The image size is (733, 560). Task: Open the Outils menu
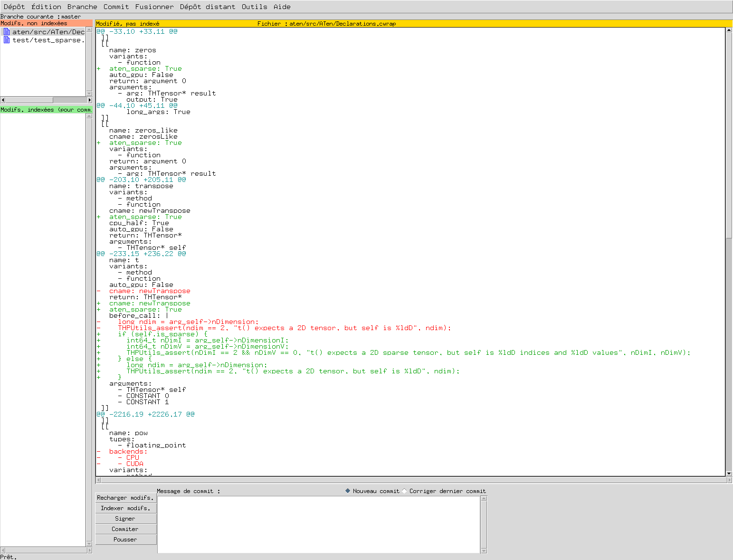click(x=254, y=7)
